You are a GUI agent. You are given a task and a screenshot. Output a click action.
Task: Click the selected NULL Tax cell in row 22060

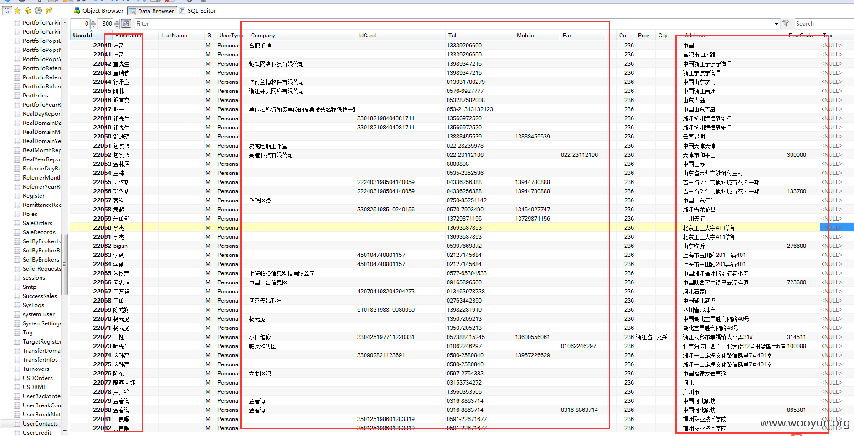837,228
